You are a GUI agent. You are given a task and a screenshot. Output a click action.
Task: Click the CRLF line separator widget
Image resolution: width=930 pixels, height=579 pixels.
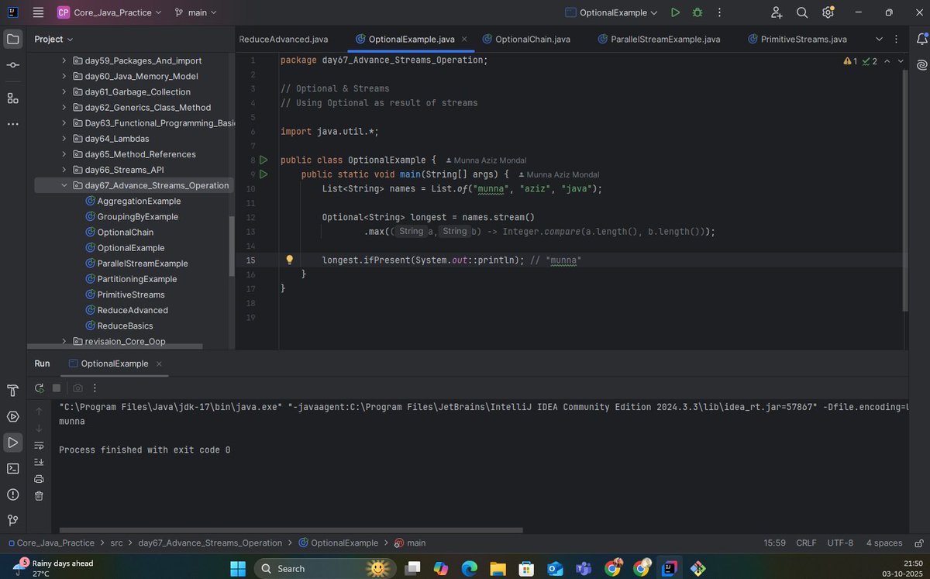click(806, 543)
